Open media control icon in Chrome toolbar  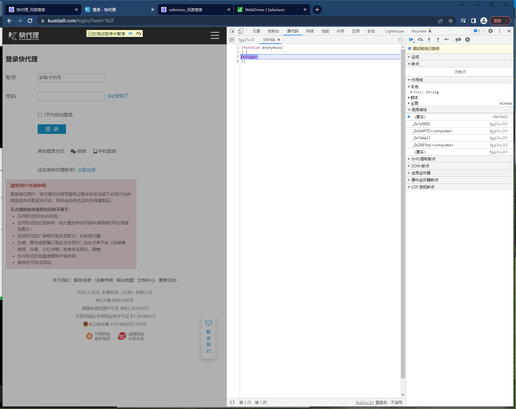click(463, 21)
